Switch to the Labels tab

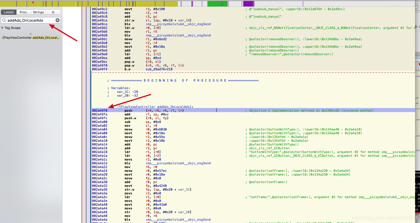9,12
